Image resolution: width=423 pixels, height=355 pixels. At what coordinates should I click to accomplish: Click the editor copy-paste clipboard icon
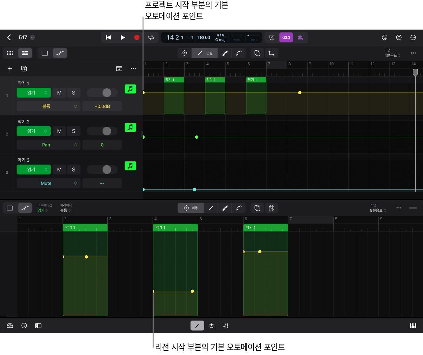[271, 208]
